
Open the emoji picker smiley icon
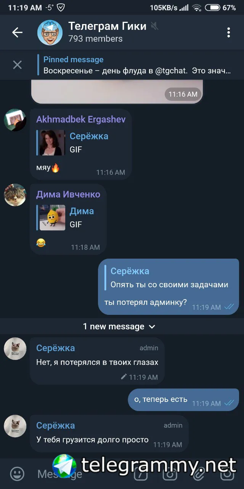point(17,474)
